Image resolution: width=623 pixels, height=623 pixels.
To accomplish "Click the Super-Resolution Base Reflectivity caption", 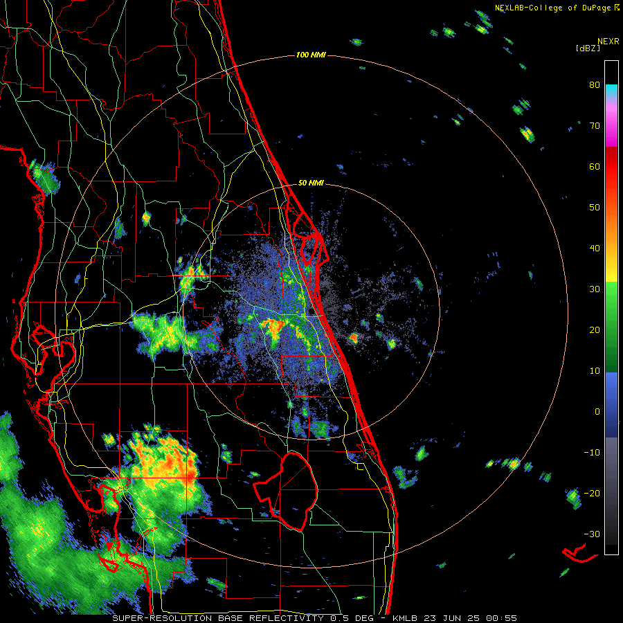I will tap(315, 618).
